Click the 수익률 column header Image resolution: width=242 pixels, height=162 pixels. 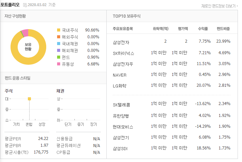pos(203,28)
